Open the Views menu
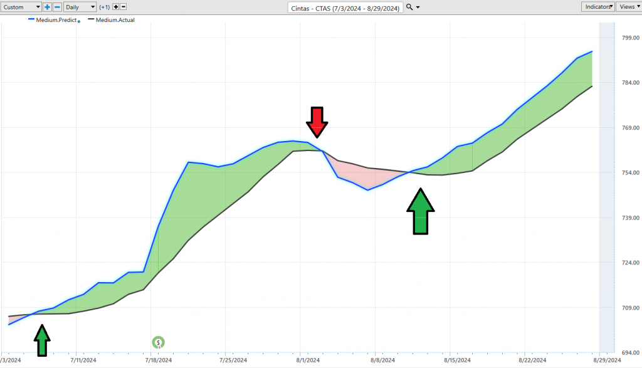 tap(628, 7)
